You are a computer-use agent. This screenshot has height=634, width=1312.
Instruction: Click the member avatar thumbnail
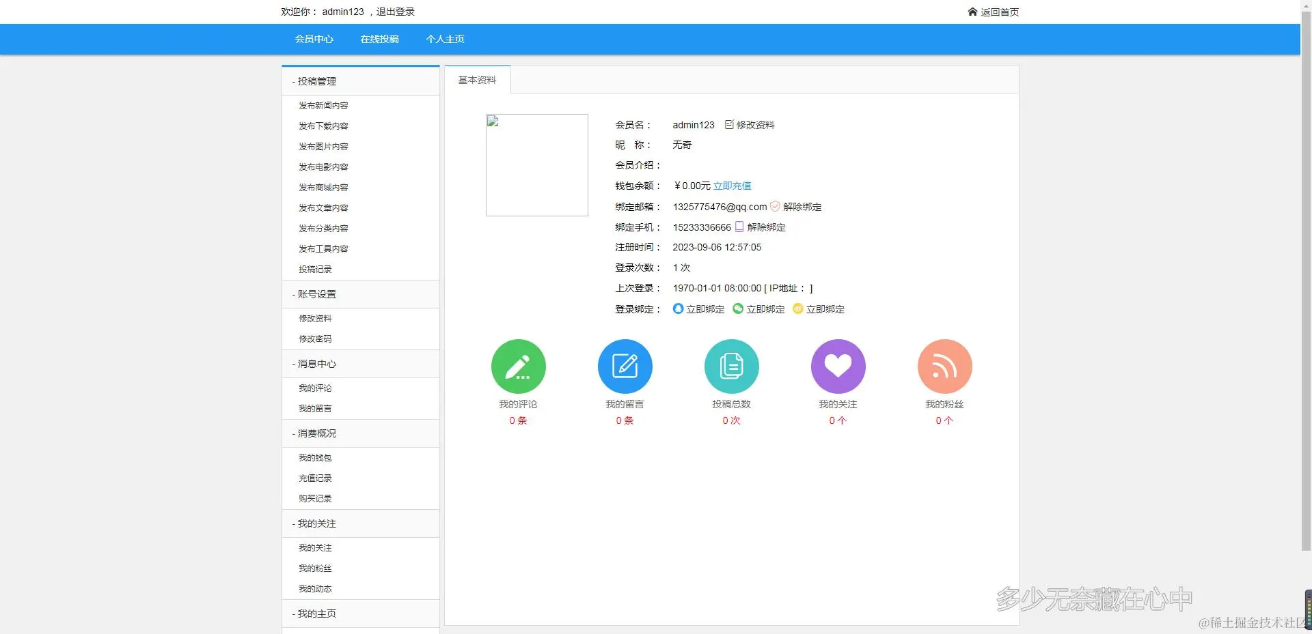[536, 164]
